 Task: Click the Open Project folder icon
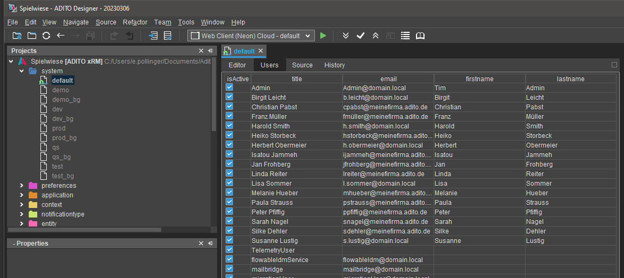[x=31, y=36]
